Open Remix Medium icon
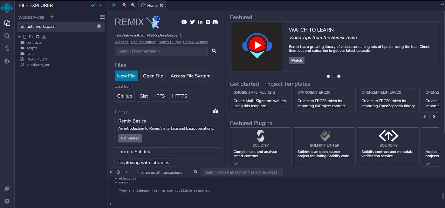 [x=208, y=22]
